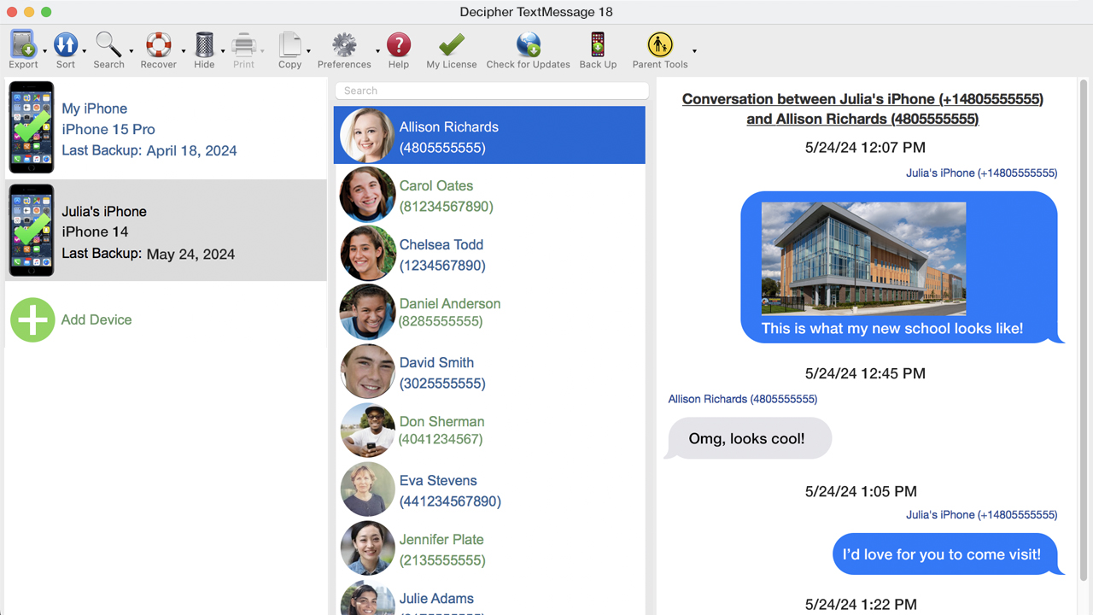Click the Sort messages icon

[66, 45]
